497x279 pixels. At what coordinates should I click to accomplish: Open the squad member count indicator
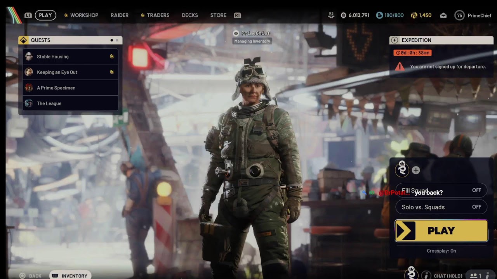click(476, 276)
